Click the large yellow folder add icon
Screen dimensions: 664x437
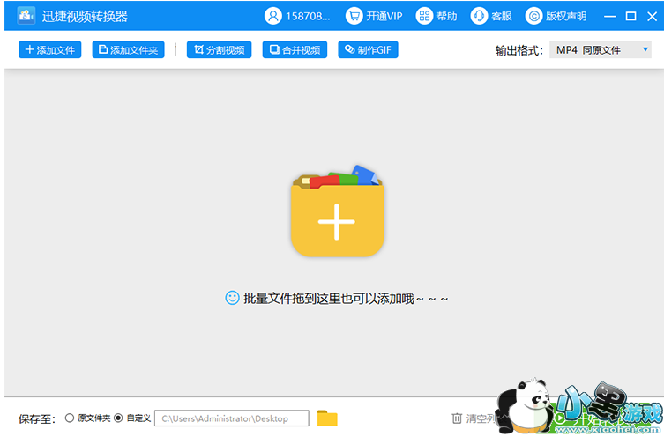tap(337, 211)
